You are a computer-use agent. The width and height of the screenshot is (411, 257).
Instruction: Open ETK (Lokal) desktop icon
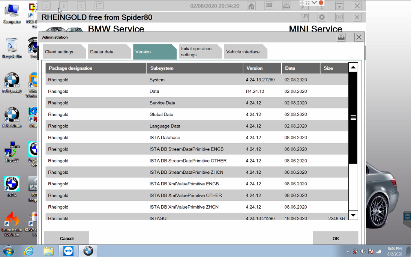[x=12, y=83]
